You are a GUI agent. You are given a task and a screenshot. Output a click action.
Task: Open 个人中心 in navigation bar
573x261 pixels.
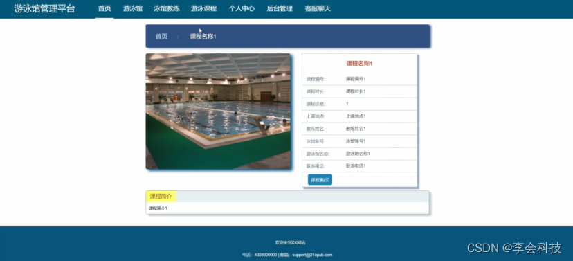tap(242, 9)
